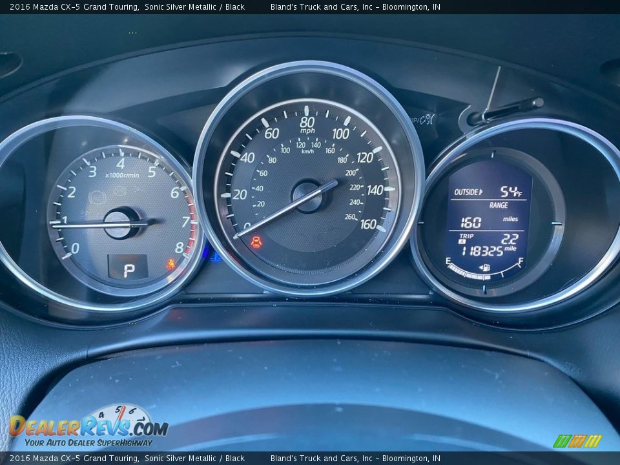
Task: Tap the blue low coolant temperature indicator
Action: pos(215,258)
